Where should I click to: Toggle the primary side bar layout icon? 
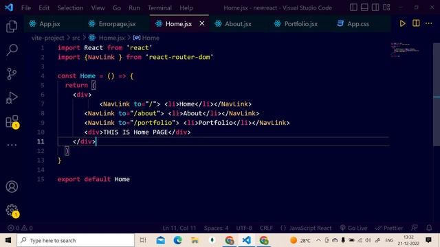pyautogui.click(x=353, y=8)
